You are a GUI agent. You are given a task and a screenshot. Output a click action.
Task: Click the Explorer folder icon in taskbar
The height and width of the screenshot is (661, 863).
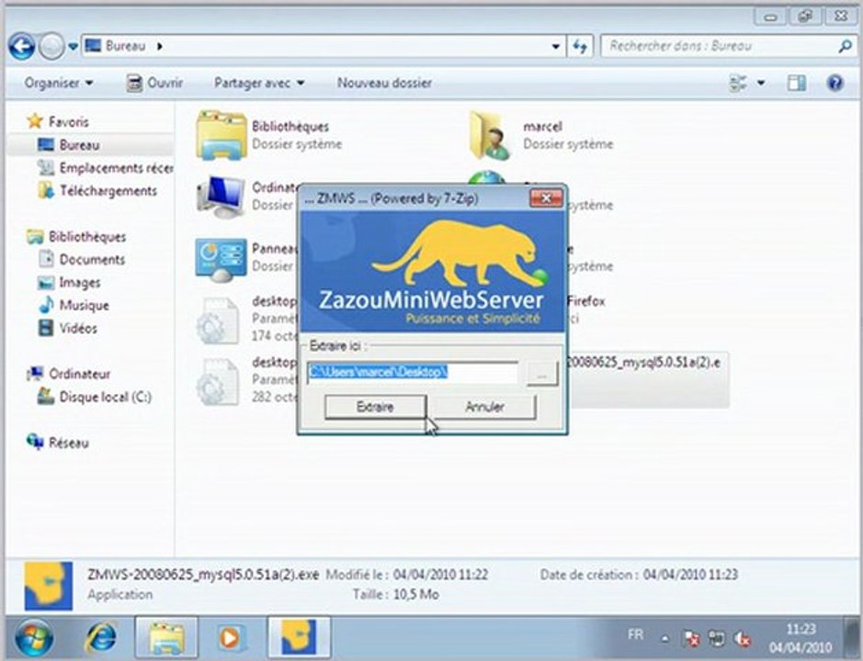pos(166,638)
